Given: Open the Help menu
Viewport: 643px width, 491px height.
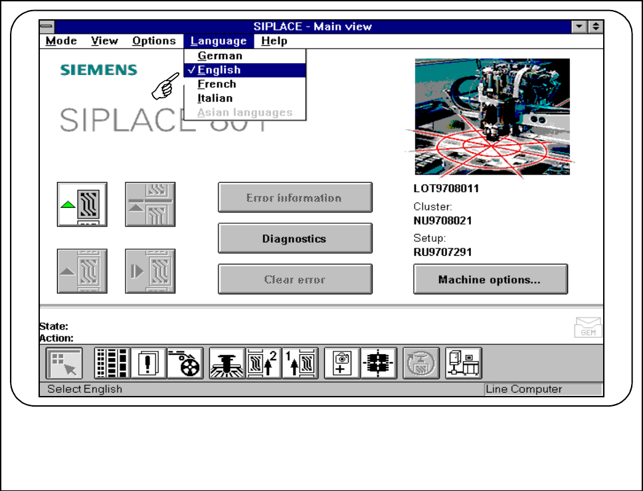Looking at the screenshot, I should [274, 41].
